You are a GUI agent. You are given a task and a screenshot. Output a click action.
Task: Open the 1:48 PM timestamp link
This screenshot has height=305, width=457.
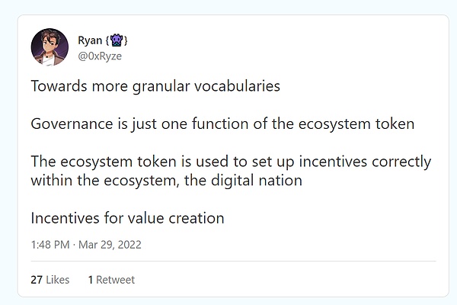point(51,246)
